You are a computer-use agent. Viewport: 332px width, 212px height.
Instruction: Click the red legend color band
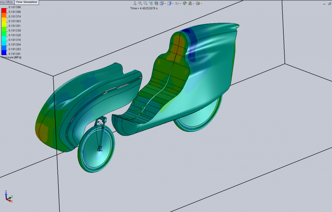[4, 11]
